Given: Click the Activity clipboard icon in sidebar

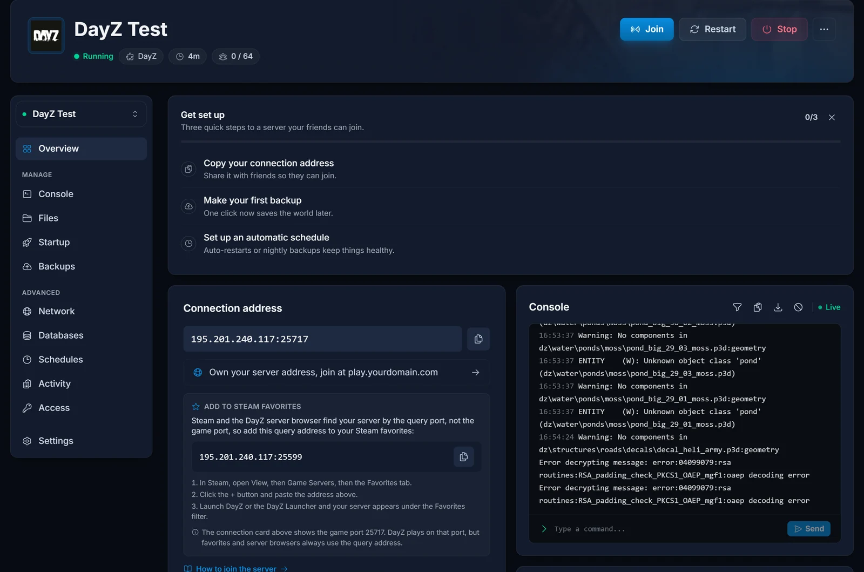Looking at the screenshot, I should 27,383.
